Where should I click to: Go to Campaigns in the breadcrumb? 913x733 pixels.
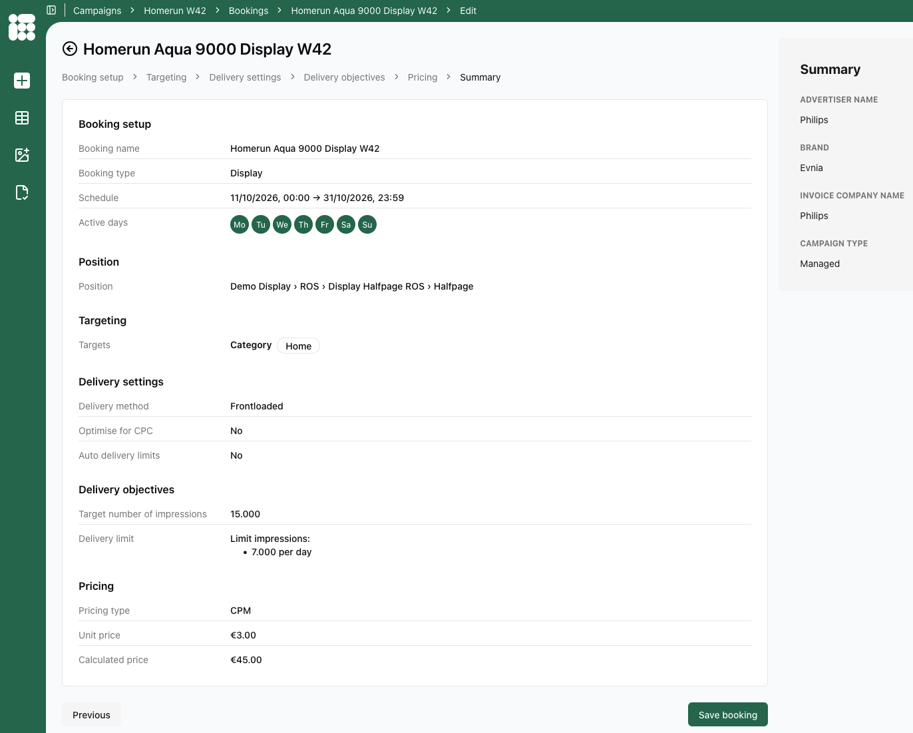(97, 11)
